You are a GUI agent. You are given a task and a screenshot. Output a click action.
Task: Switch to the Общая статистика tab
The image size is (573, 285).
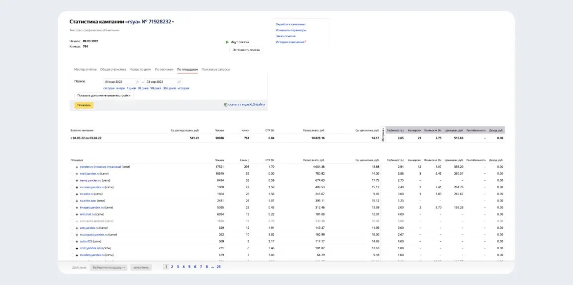pos(113,70)
